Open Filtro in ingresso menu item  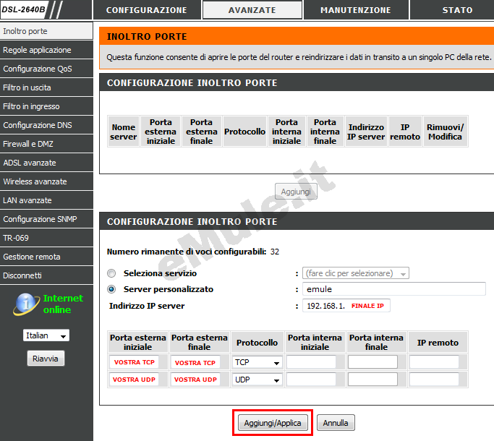pos(46,106)
